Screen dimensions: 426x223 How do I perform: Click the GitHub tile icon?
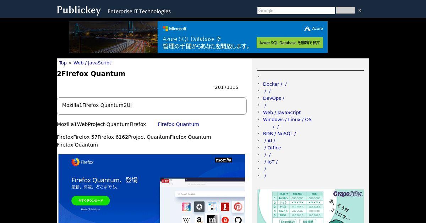pyautogui.click(x=238, y=219)
